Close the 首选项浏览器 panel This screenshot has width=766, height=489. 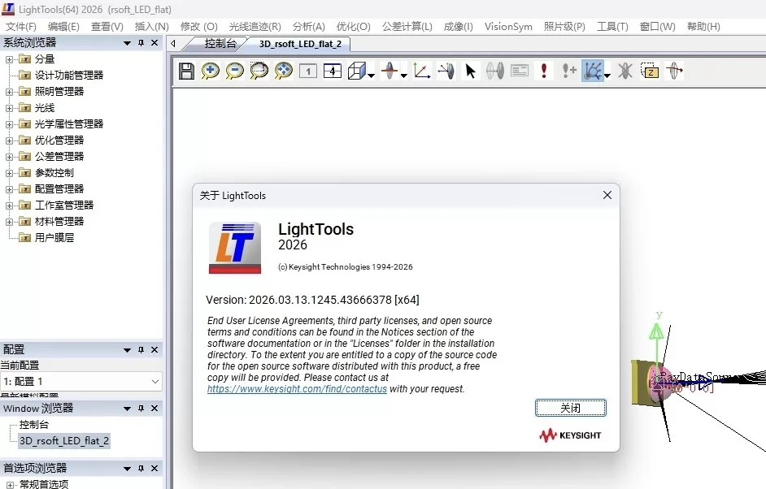click(155, 469)
